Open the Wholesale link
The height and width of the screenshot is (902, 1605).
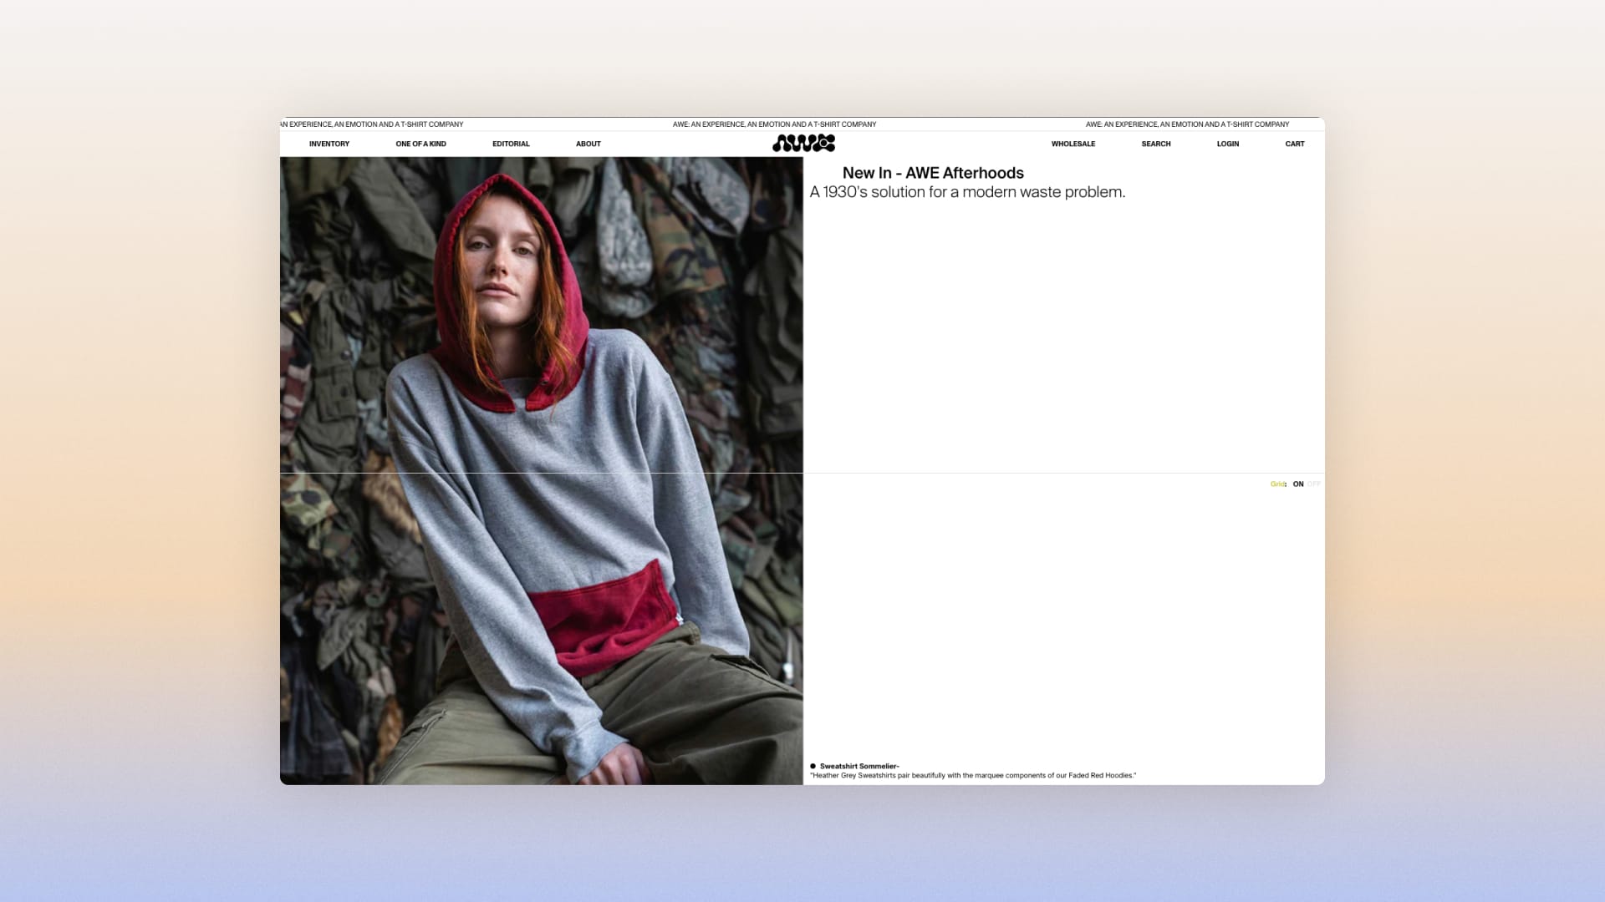click(x=1073, y=144)
